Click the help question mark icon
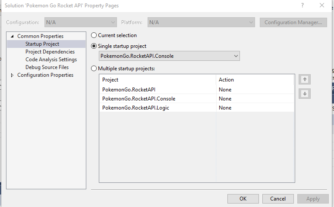Screen dimensions: 334x207 pyautogui.click(x=302, y=5)
